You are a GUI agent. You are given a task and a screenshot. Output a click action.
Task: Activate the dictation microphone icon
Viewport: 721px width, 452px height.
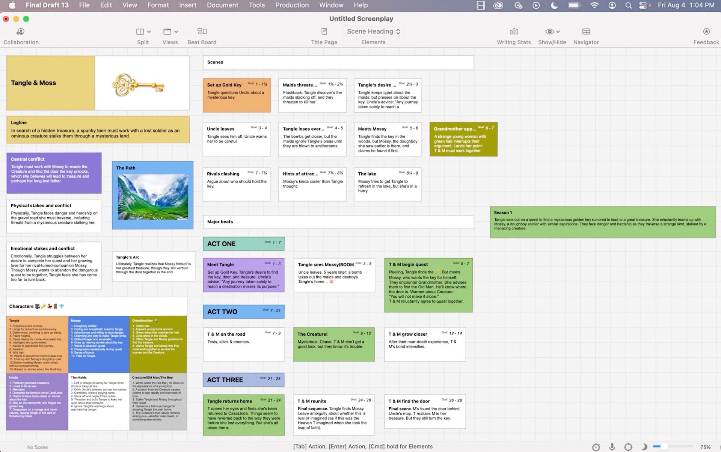[612, 447]
